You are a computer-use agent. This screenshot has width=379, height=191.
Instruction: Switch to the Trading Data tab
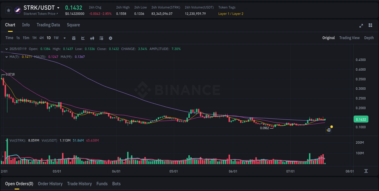coord(48,25)
